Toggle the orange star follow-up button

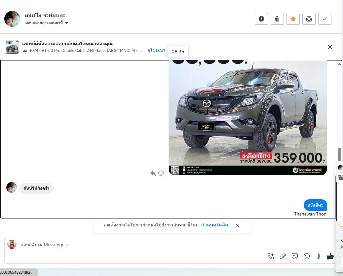[293, 19]
